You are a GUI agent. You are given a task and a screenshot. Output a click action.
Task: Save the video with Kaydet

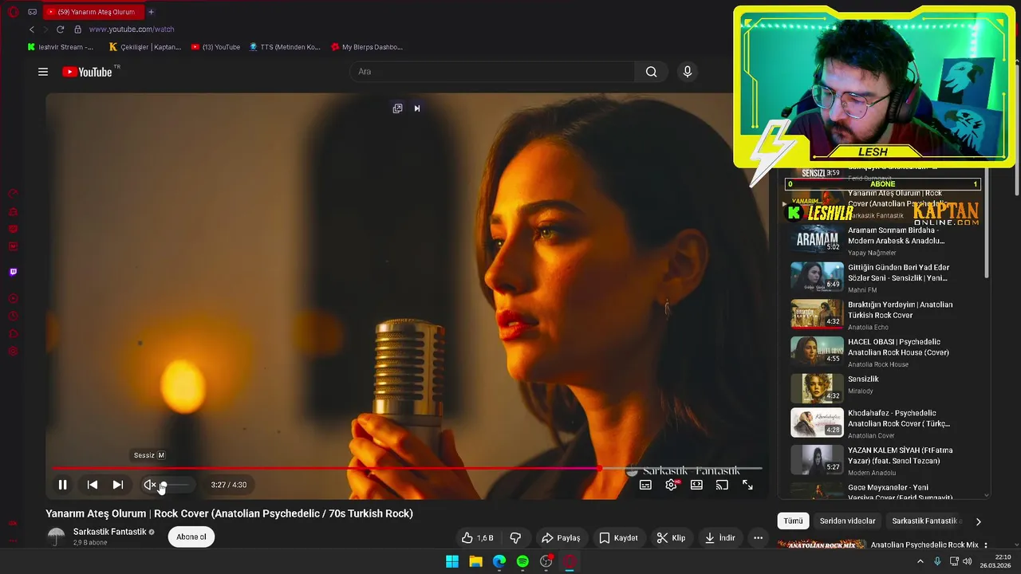(x=619, y=538)
